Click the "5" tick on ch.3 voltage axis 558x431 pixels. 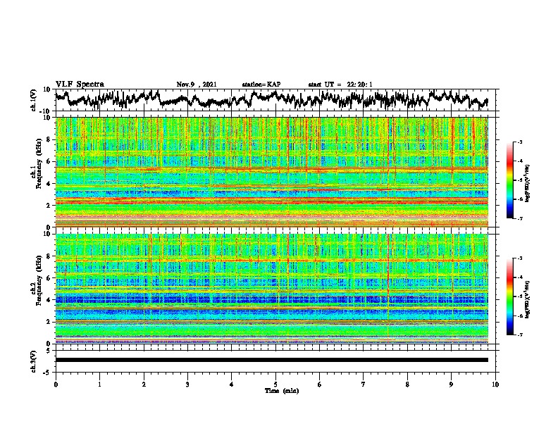(49, 351)
